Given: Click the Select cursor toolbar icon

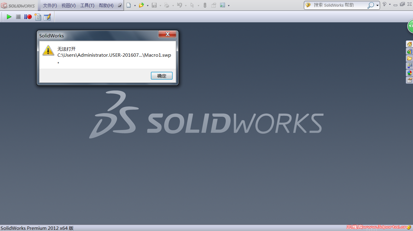Looking at the screenshot, I should click(x=192, y=5).
